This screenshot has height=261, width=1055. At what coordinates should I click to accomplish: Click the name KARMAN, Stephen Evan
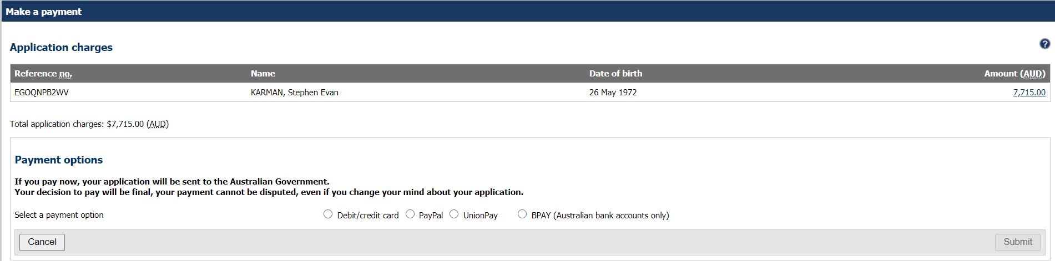[295, 93]
